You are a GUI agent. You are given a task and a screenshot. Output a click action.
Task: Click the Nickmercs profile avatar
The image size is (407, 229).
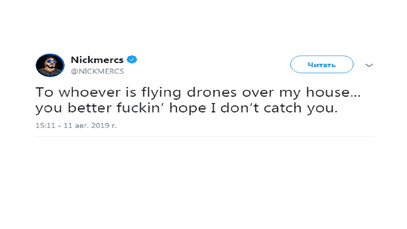50,65
